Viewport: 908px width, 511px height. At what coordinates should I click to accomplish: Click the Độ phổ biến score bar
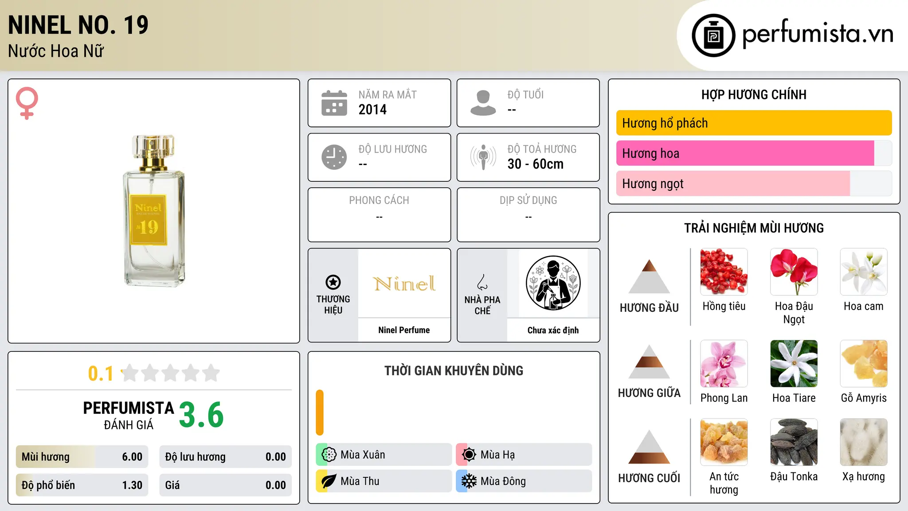82,485
